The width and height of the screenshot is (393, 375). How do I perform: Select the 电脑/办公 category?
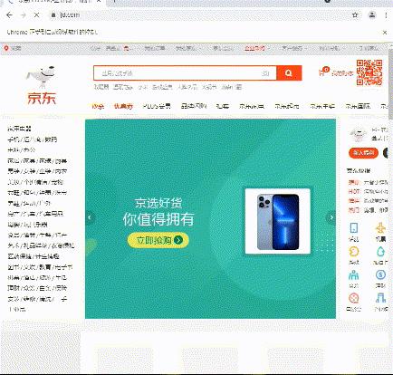click(x=22, y=150)
